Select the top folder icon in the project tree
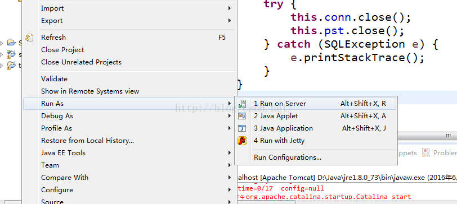This screenshot has width=457, height=204. (11, 43)
